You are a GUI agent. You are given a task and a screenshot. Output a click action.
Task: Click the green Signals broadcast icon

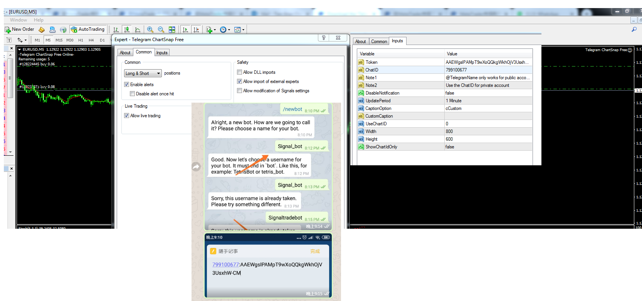coord(63,30)
